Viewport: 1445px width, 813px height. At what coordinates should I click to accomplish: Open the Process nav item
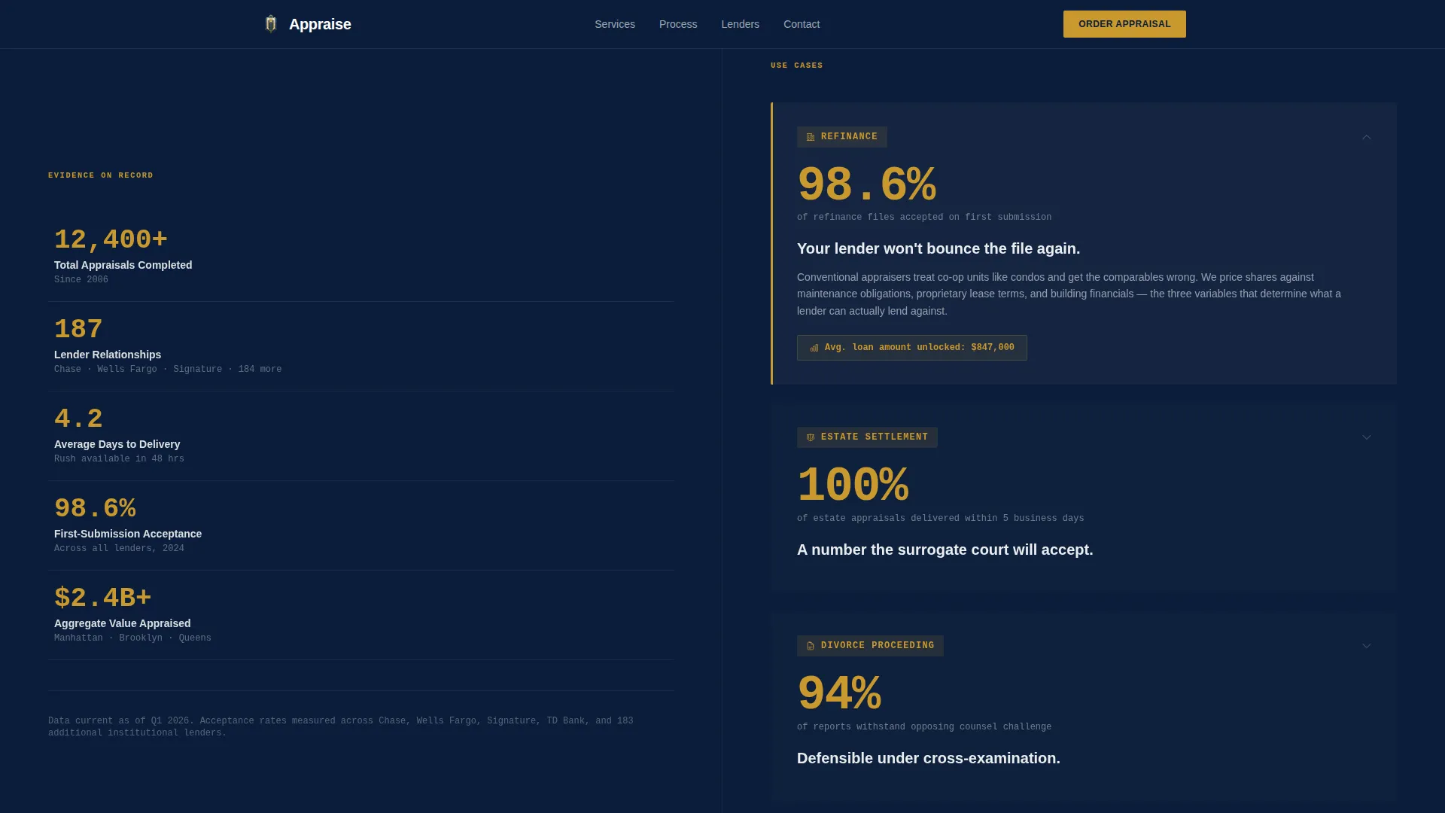pyautogui.click(x=678, y=24)
